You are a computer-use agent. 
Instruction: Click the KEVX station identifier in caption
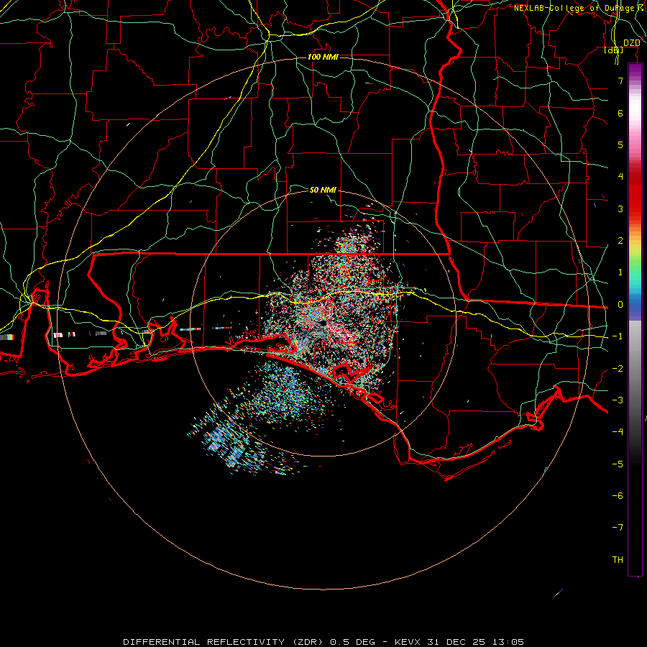click(x=408, y=642)
